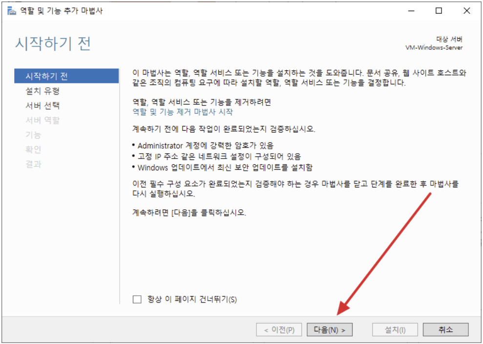Select the disabled 결과 step
The width and height of the screenshot is (483, 344).
33,164
